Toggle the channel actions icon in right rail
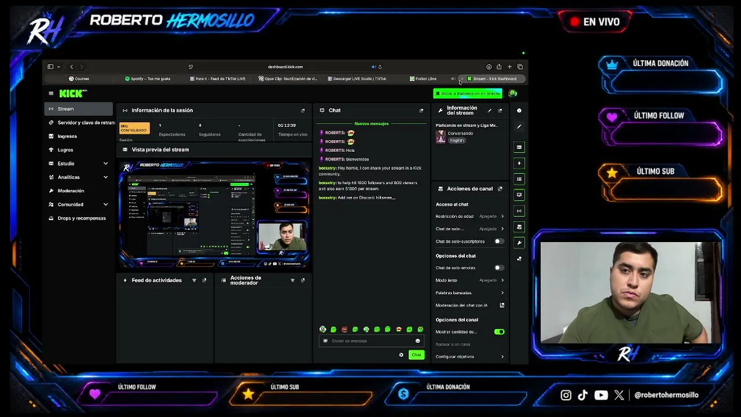 point(519,227)
